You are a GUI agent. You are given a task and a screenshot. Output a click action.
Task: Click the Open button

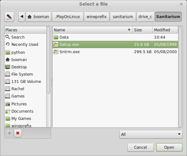tap(169, 147)
